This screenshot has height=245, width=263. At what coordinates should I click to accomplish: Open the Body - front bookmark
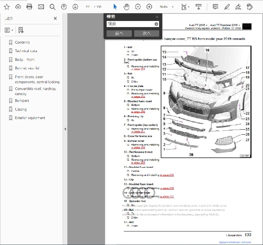[25, 60]
